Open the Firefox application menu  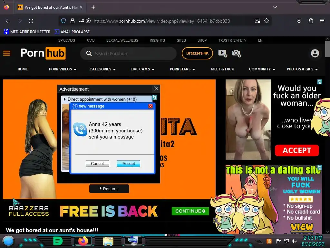coord(322,21)
